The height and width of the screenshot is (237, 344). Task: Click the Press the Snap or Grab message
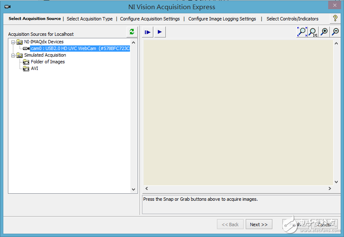click(x=200, y=199)
